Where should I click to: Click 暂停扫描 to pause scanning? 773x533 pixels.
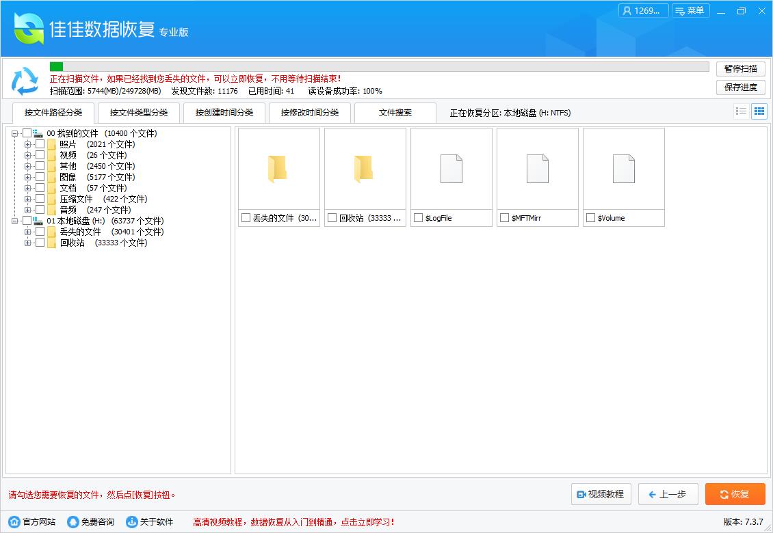(740, 69)
